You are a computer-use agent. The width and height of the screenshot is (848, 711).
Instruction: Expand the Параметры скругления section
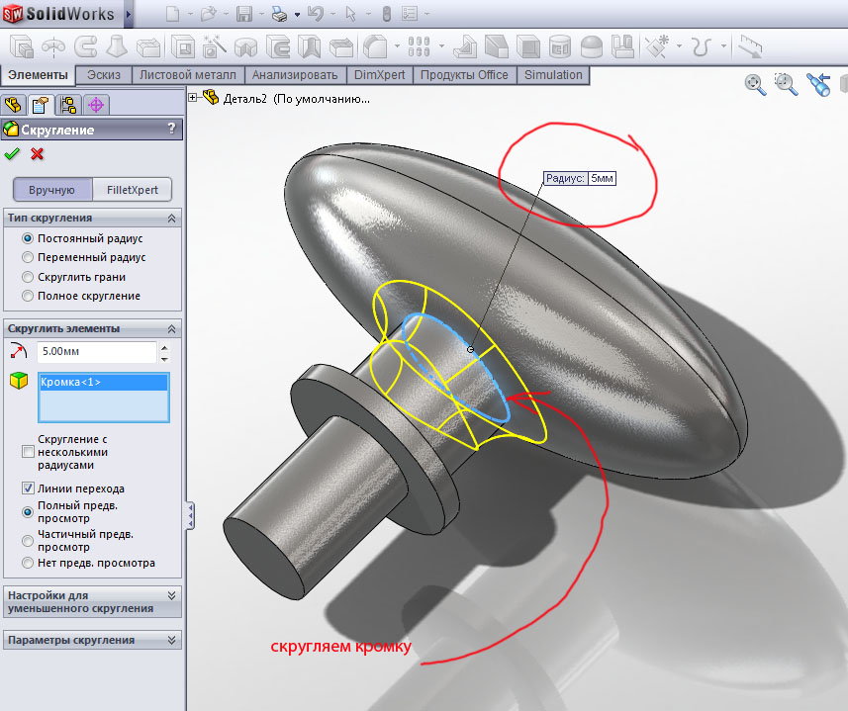click(x=172, y=640)
